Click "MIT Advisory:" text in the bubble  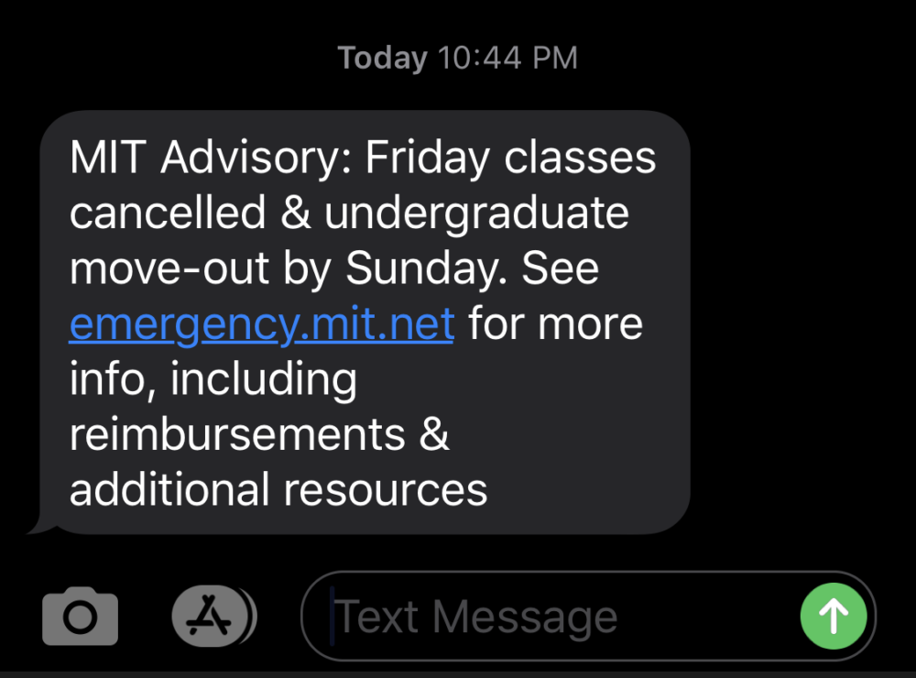tap(211, 158)
